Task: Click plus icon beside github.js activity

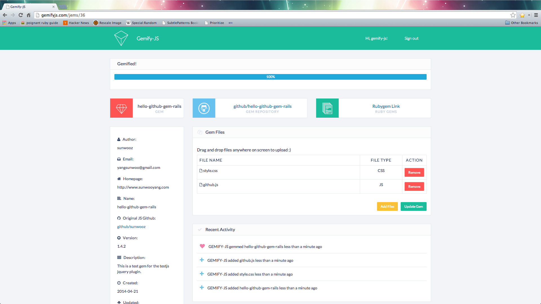Action: 202,260
